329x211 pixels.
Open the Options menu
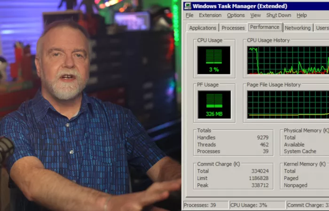(x=236, y=15)
